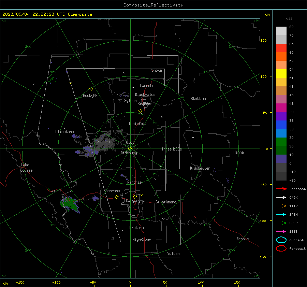Screen dimensions: 307x287
Task: Click the Vulcan city label
Action: coord(174,254)
